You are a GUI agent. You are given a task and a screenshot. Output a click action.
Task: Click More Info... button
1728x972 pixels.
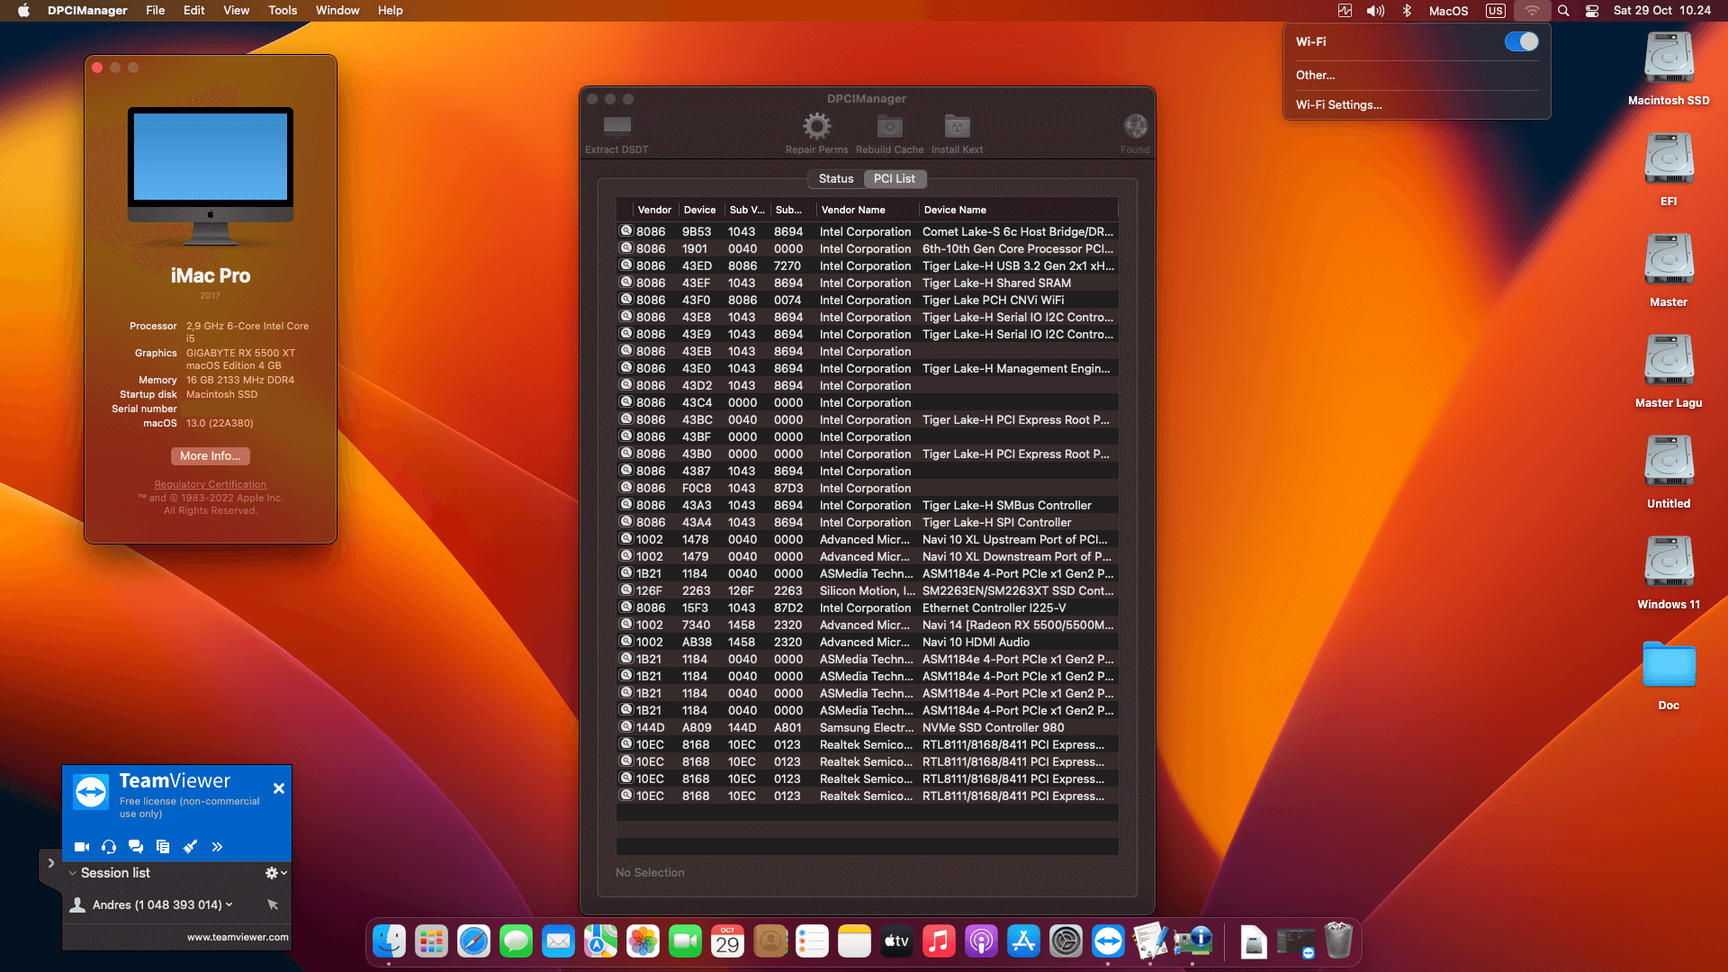(211, 456)
